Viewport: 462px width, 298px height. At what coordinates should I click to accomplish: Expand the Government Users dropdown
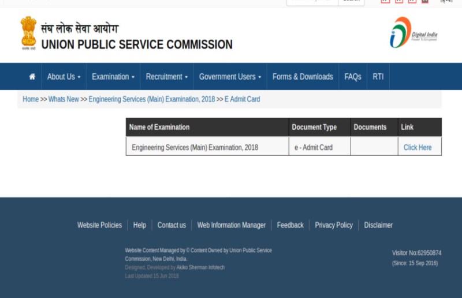point(230,77)
